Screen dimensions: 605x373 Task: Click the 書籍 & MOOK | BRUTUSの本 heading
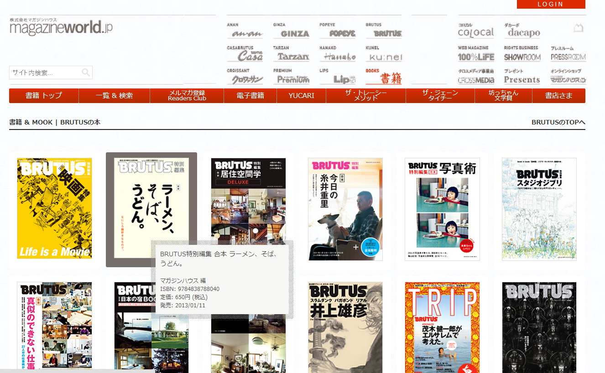coord(55,122)
